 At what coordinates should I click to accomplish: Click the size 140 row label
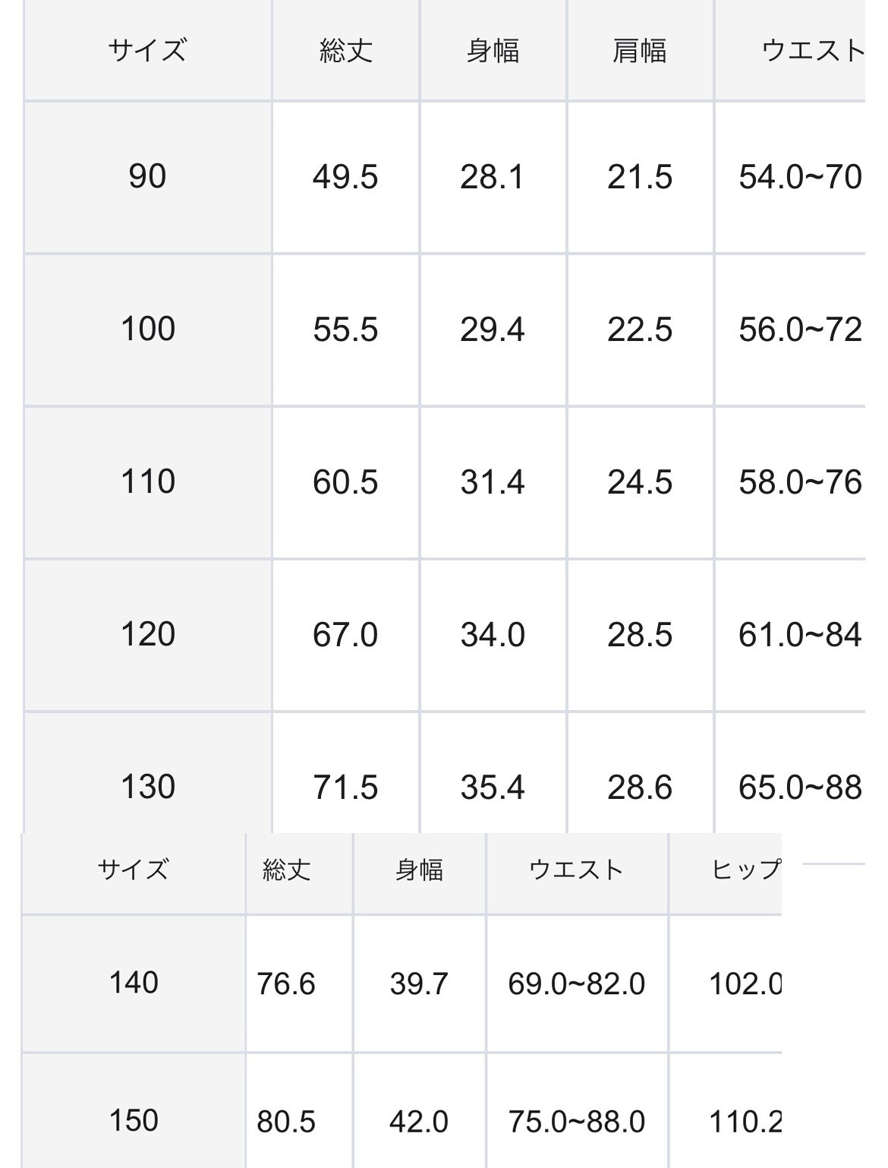pyautogui.click(x=134, y=983)
